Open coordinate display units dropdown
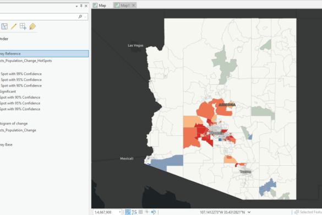Image resolution: width=322 pixels, height=215 pixels. point(249,212)
